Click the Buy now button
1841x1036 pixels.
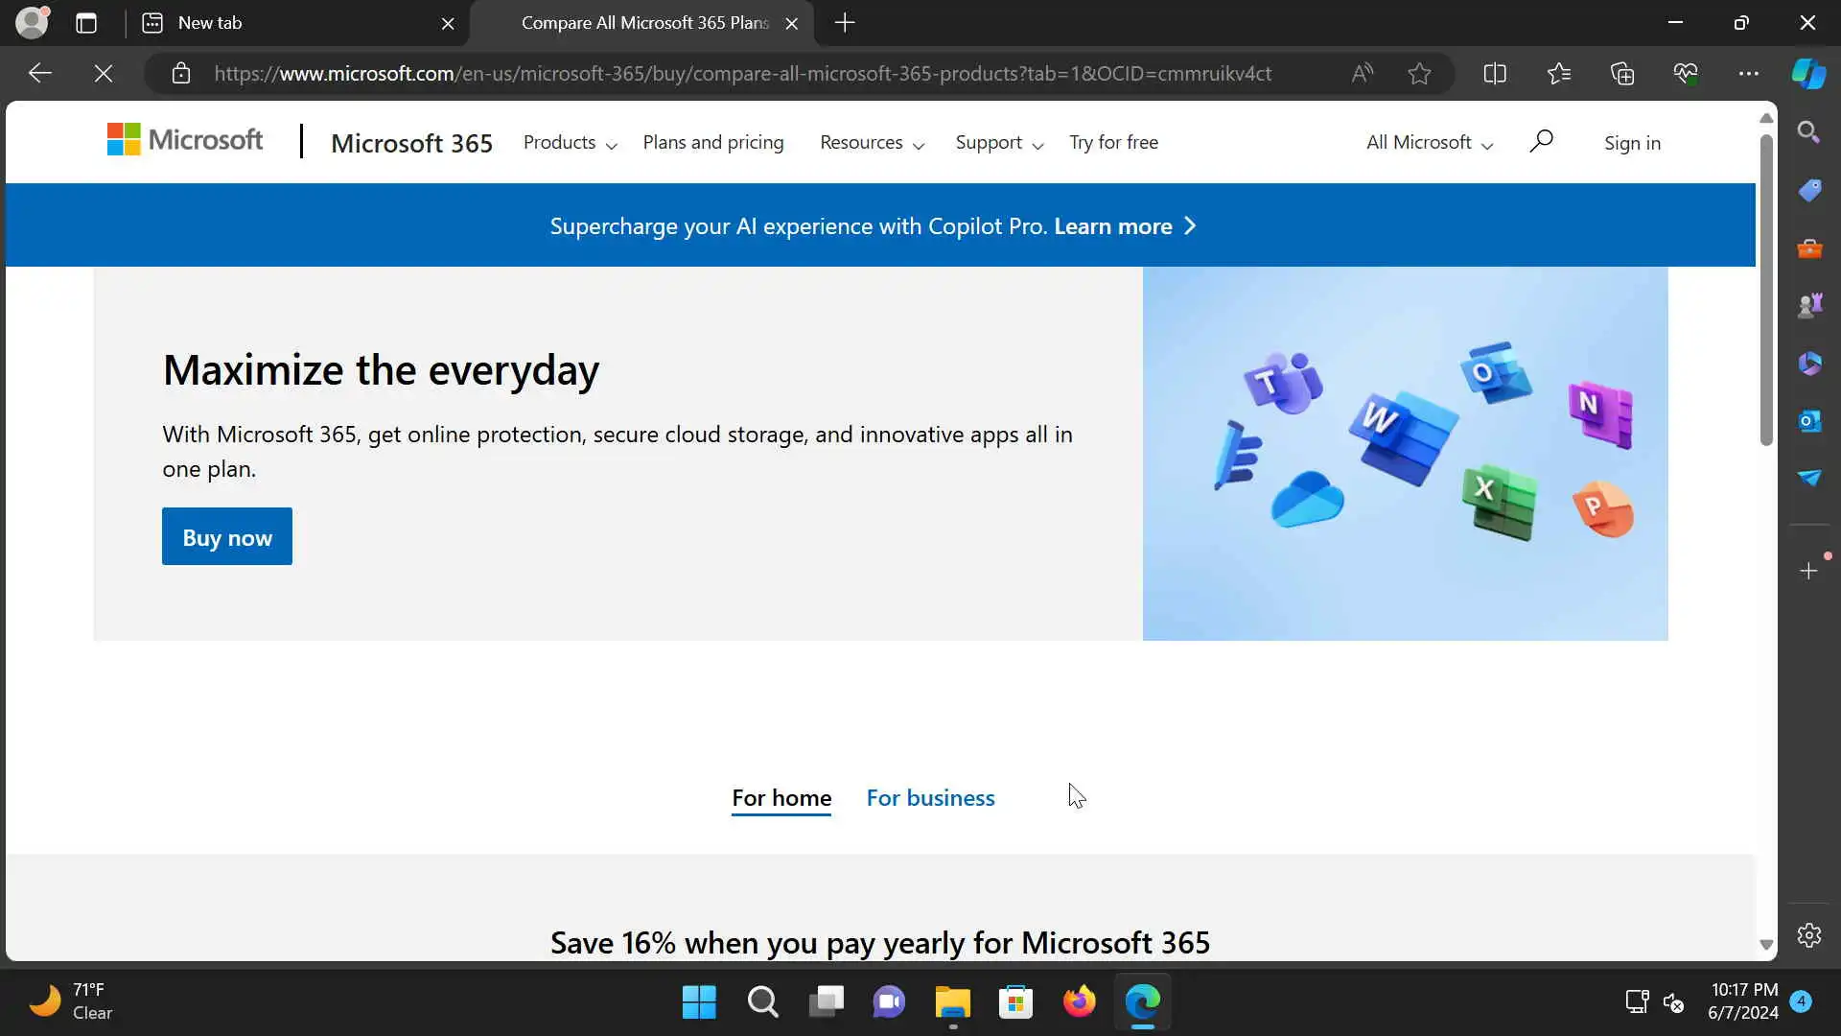pyautogui.click(x=226, y=537)
